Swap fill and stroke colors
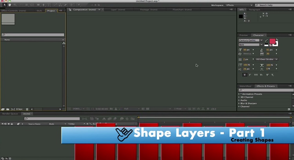This screenshot has width=294, height=160. pyautogui.click(x=277, y=39)
